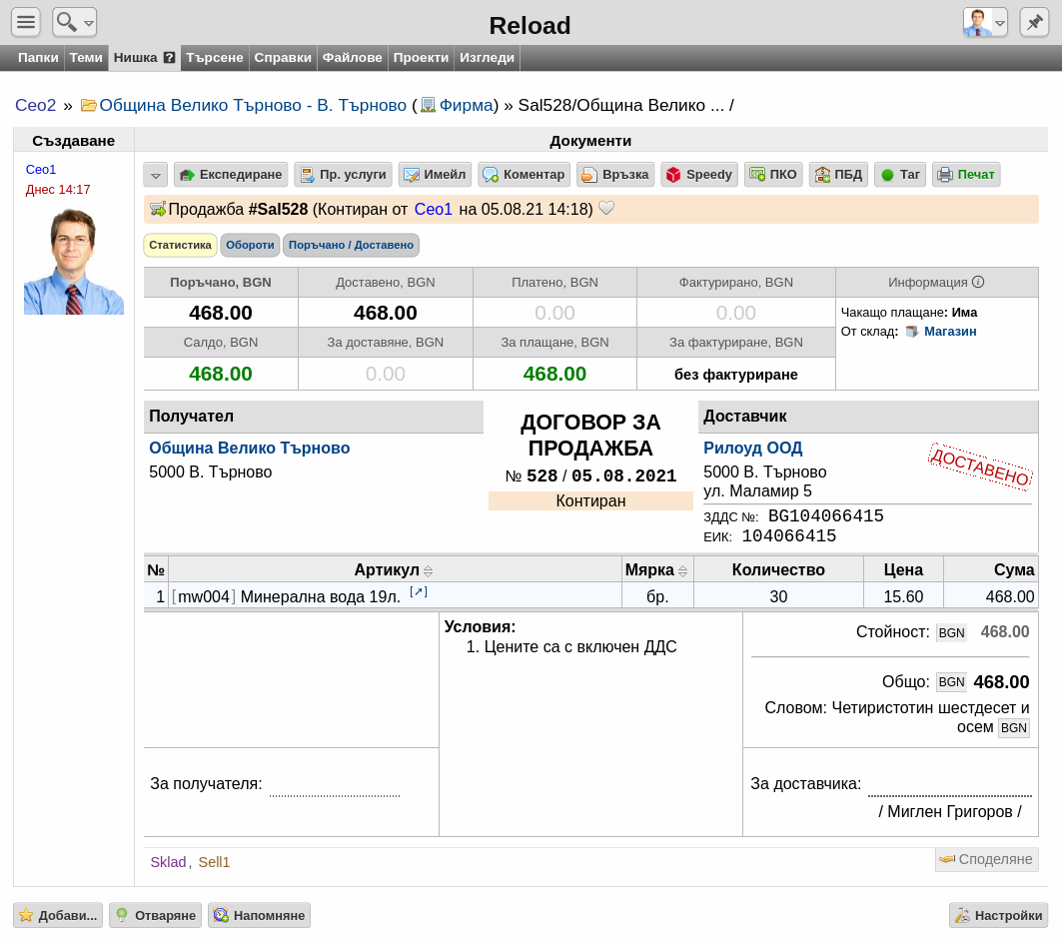This screenshot has width=1062, height=941.
Task: Click the Настройки settings button
Action: point(998,915)
